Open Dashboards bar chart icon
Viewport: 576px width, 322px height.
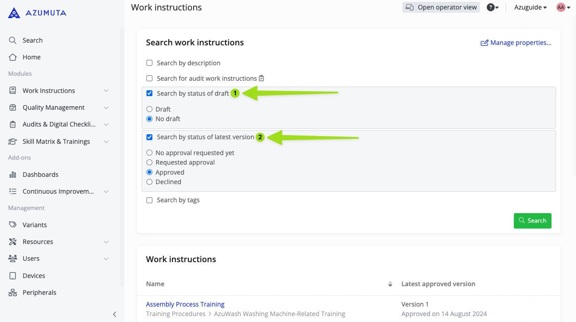(13, 175)
